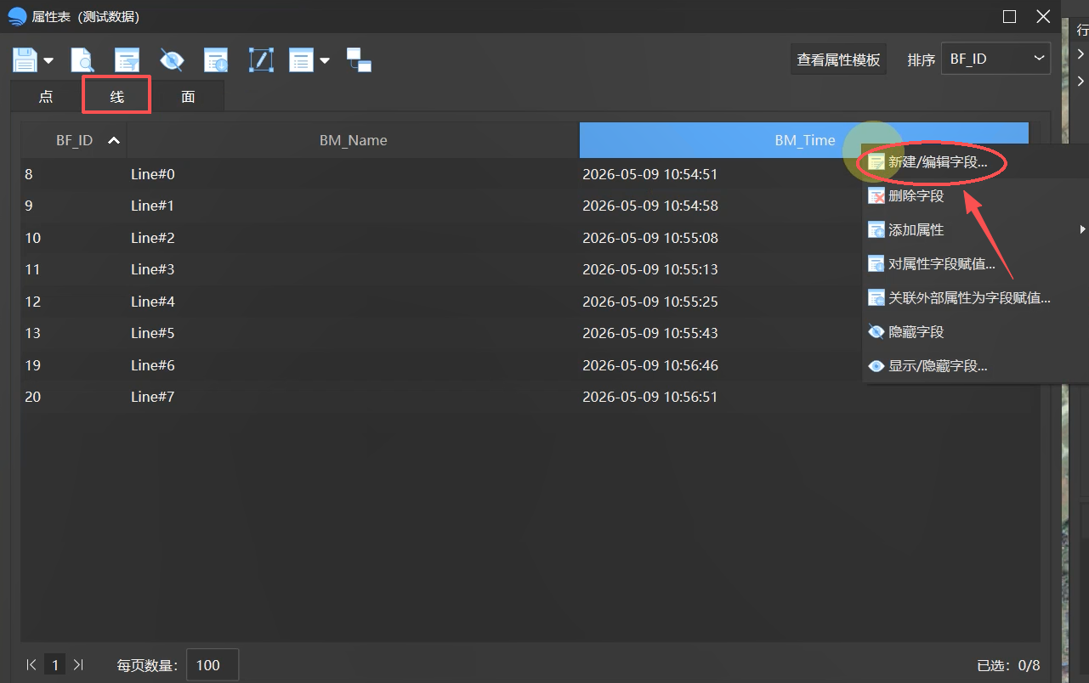Select the Line#4 name cell

[353, 302]
